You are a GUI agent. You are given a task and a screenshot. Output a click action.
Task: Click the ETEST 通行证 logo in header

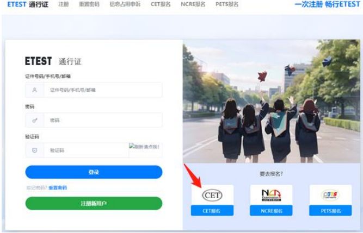tap(28, 4)
